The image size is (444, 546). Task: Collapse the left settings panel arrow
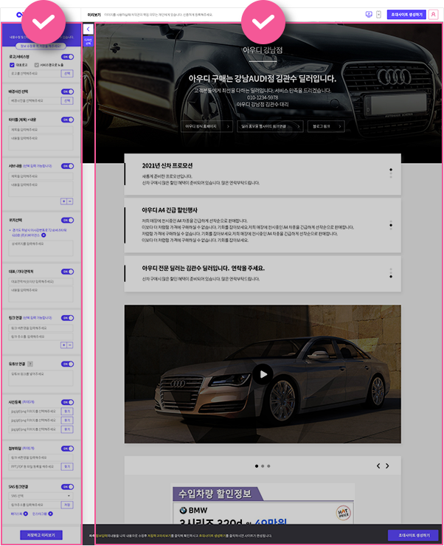click(88, 30)
